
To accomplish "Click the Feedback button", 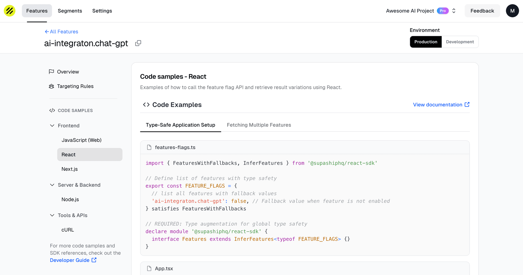I will pos(482,11).
